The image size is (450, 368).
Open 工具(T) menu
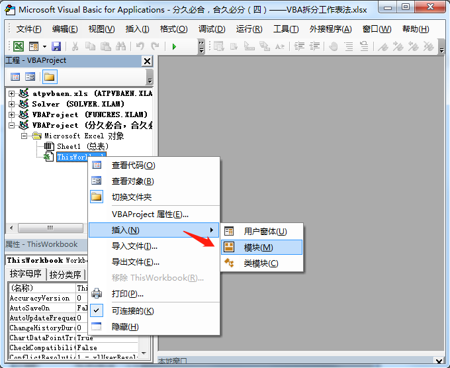[x=286, y=29]
